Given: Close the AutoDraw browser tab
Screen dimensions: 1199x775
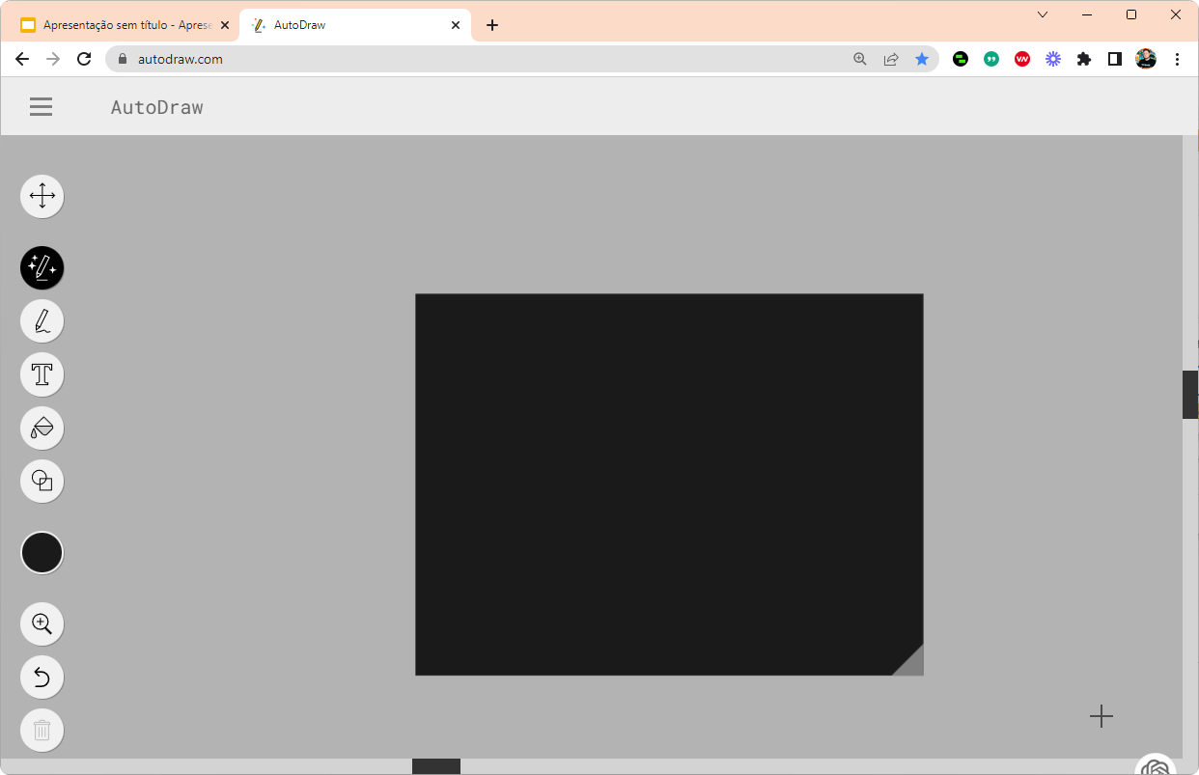Looking at the screenshot, I should [456, 25].
